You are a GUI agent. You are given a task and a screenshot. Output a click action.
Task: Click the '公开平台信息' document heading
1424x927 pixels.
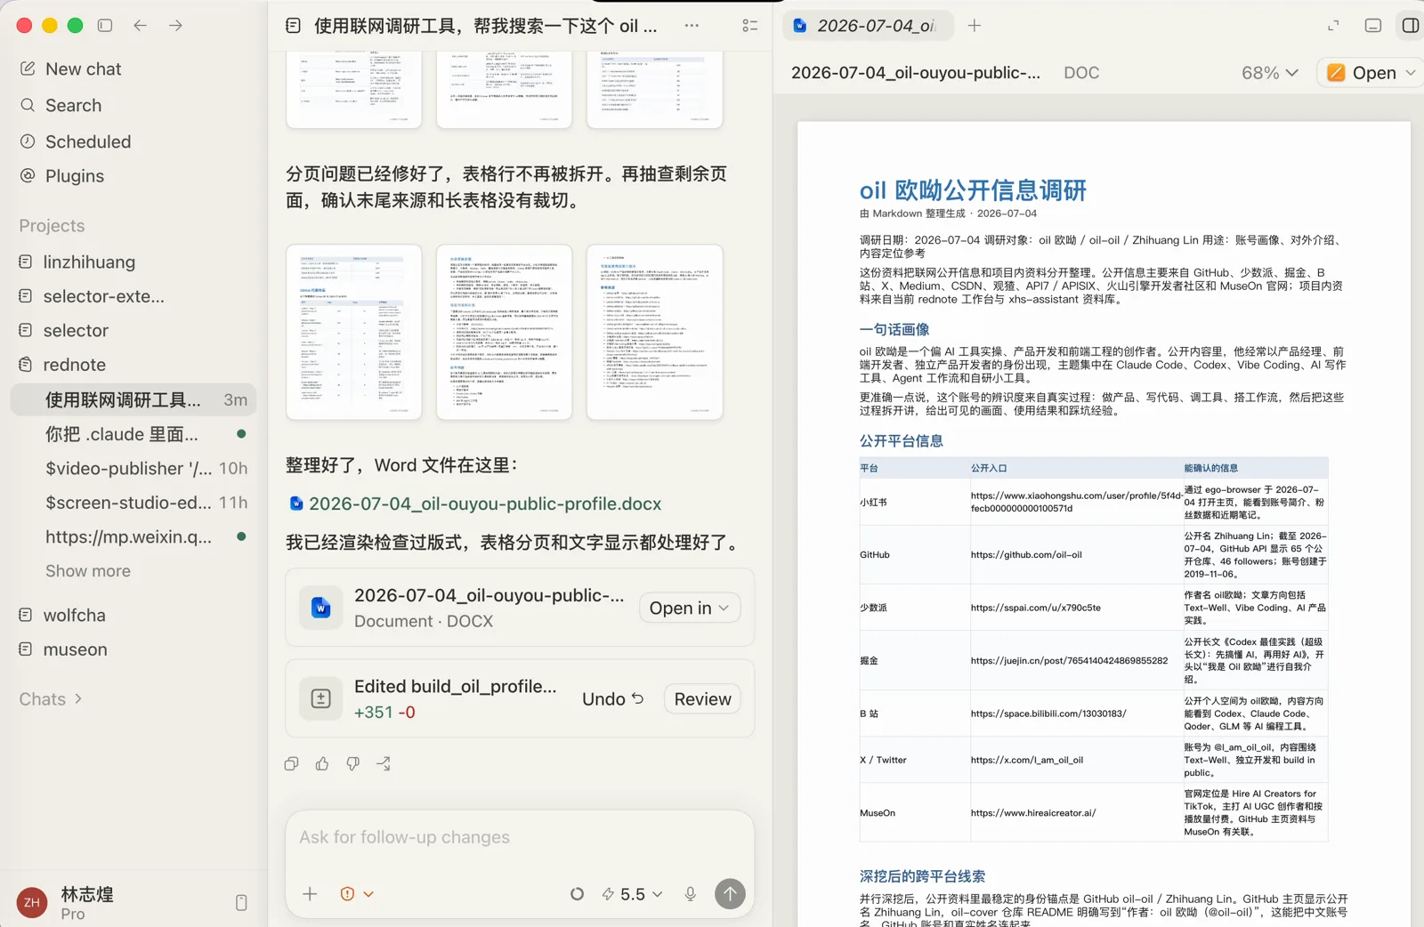click(x=901, y=440)
